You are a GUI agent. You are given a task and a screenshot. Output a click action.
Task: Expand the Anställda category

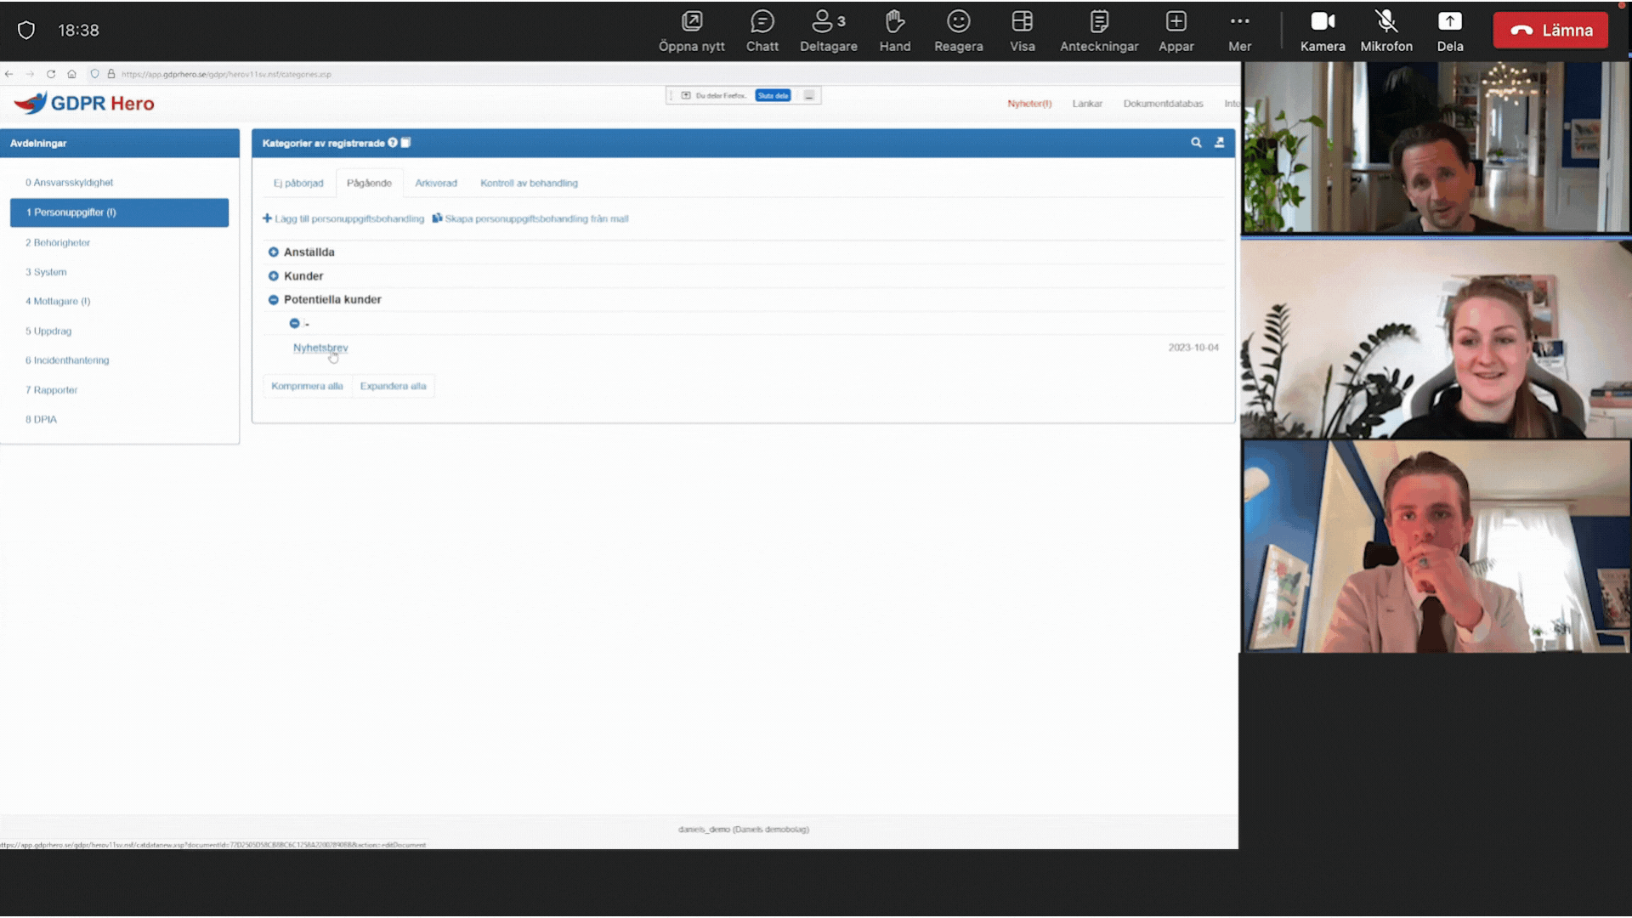274,252
